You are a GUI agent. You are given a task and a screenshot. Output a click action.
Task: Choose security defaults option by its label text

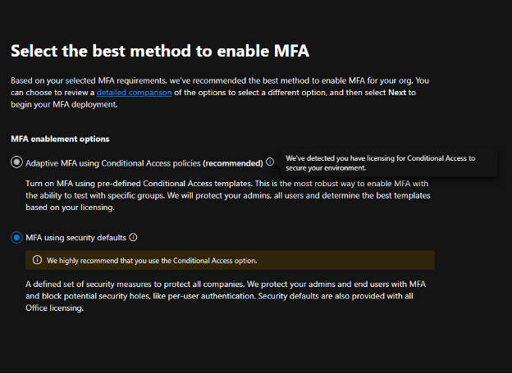click(x=76, y=237)
